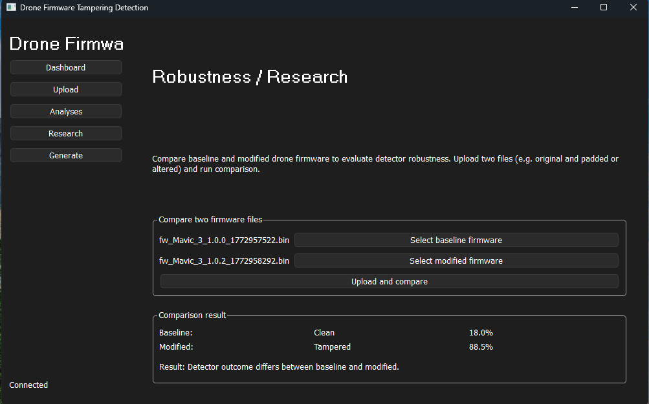Click the Baseline Clean result row

click(324, 332)
